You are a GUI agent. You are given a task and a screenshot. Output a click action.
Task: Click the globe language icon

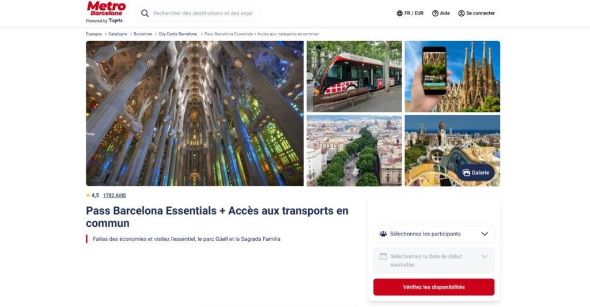400,13
